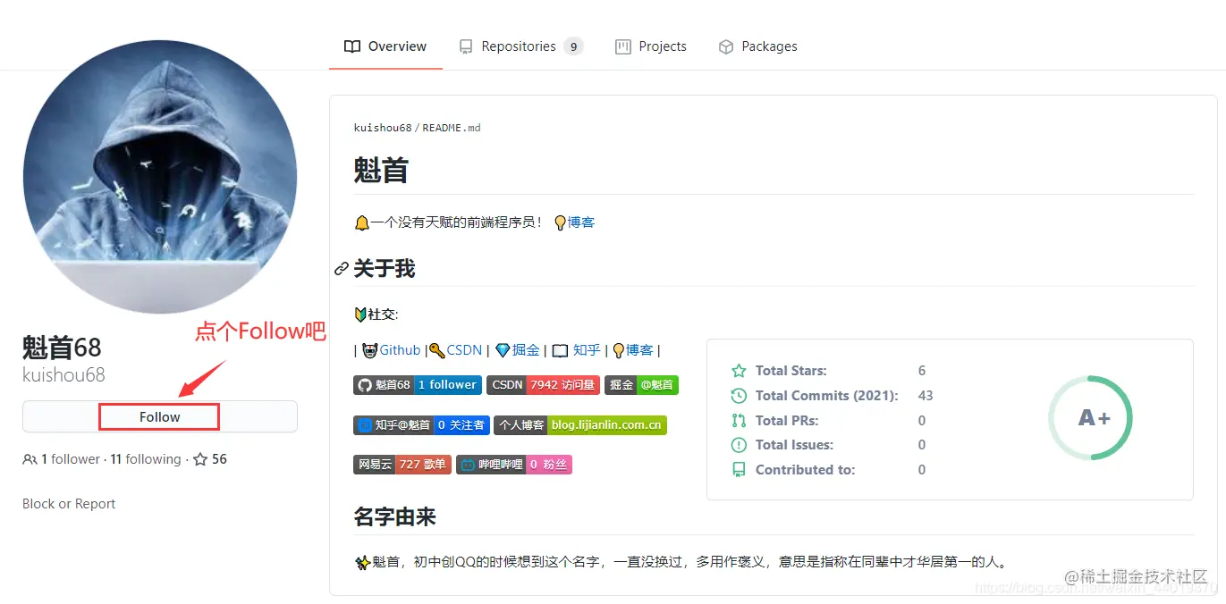Open the Overview tab
This screenshot has width=1226, height=604.
(385, 46)
